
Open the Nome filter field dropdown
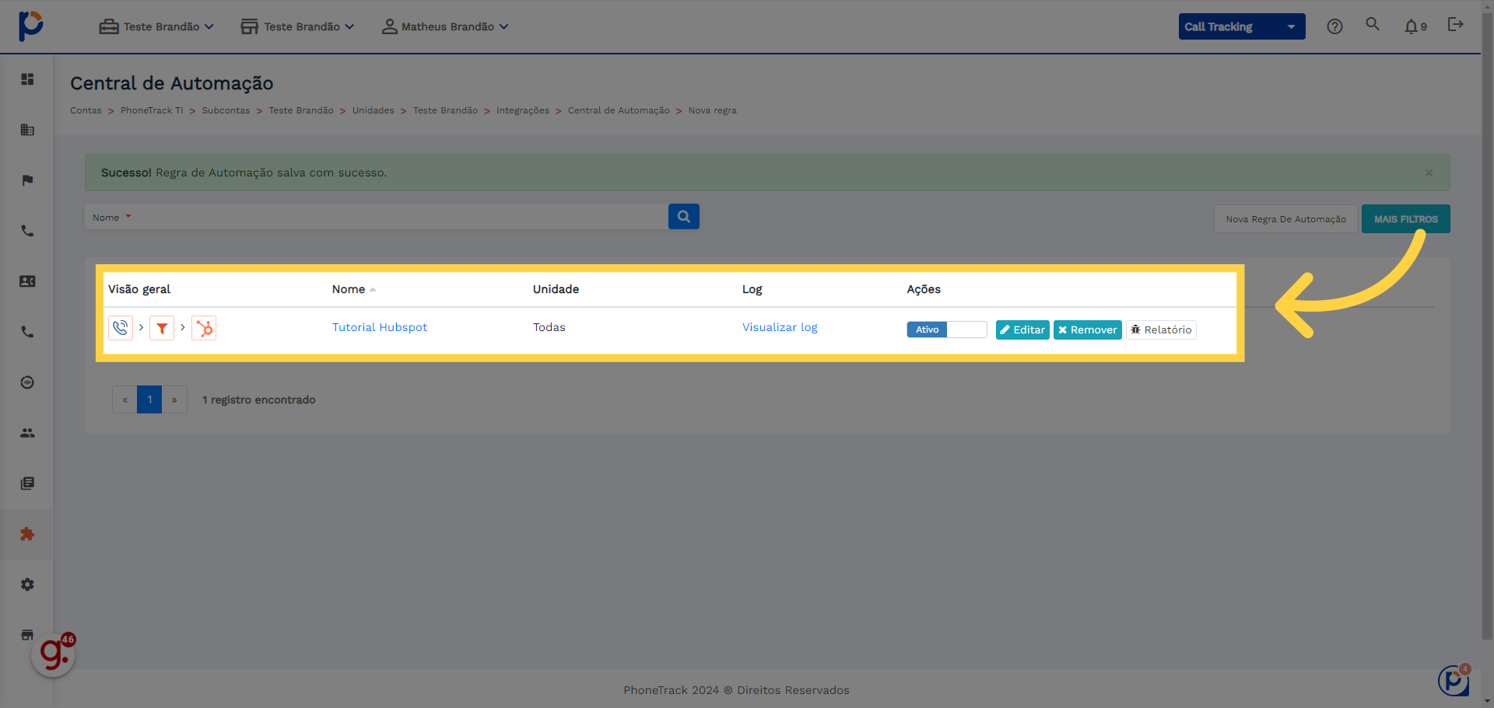click(112, 218)
